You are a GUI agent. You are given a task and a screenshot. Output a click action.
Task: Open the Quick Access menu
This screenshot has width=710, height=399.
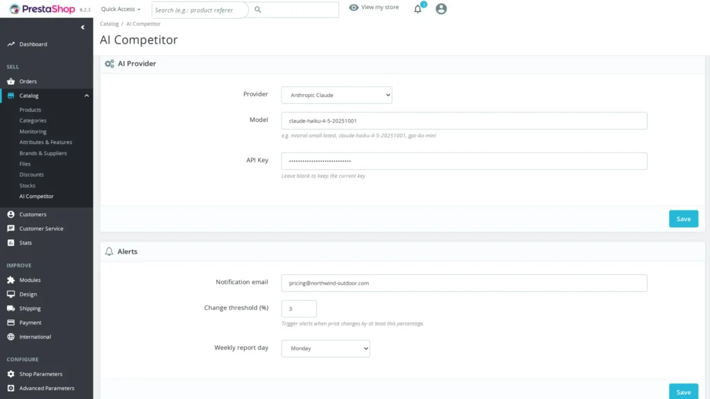click(x=121, y=9)
